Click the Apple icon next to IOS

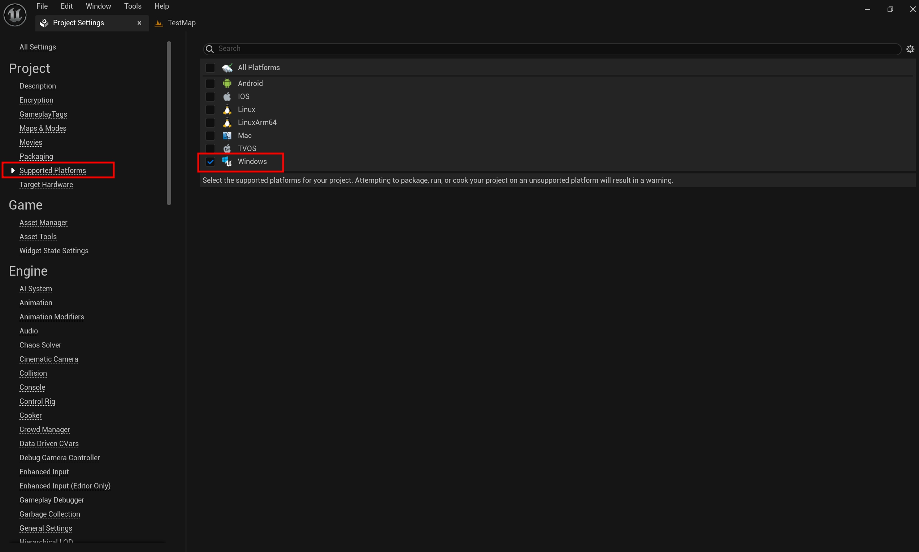click(x=227, y=97)
